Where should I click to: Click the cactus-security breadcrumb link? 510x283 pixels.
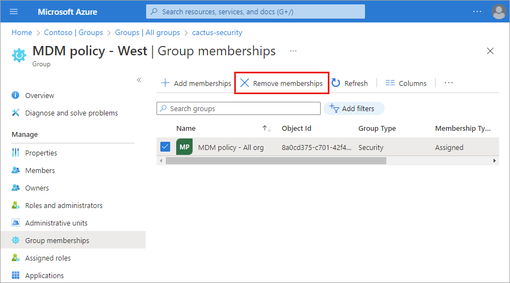pyautogui.click(x=217, y=32)
